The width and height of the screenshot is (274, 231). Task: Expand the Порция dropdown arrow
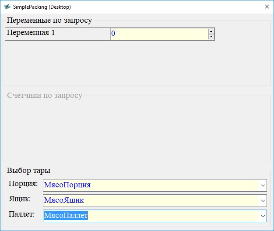[x=263, y=185]
